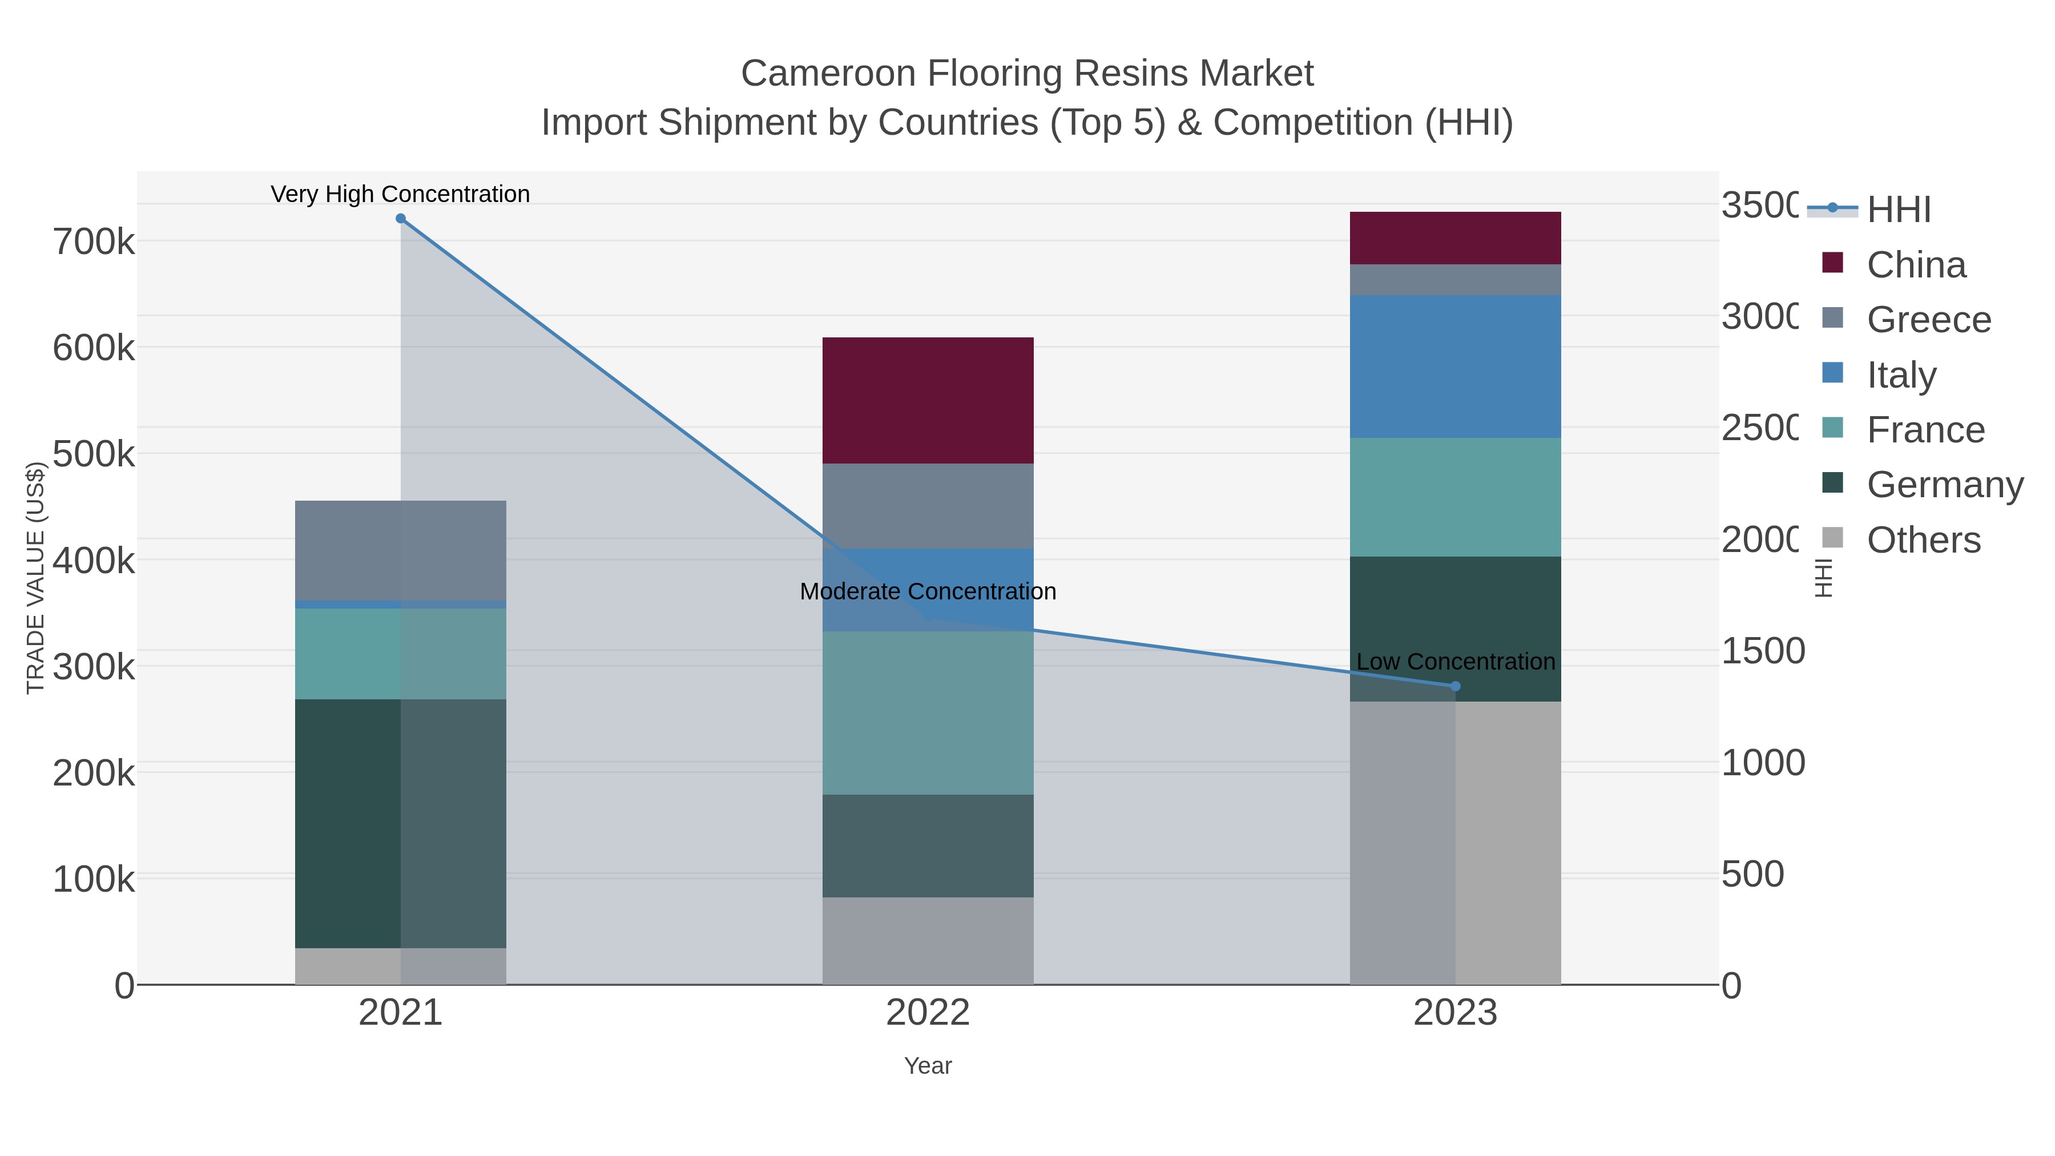Click the 'Very High Concentration' annotation
This screenshot has width=2055, height=1156.
401,194
